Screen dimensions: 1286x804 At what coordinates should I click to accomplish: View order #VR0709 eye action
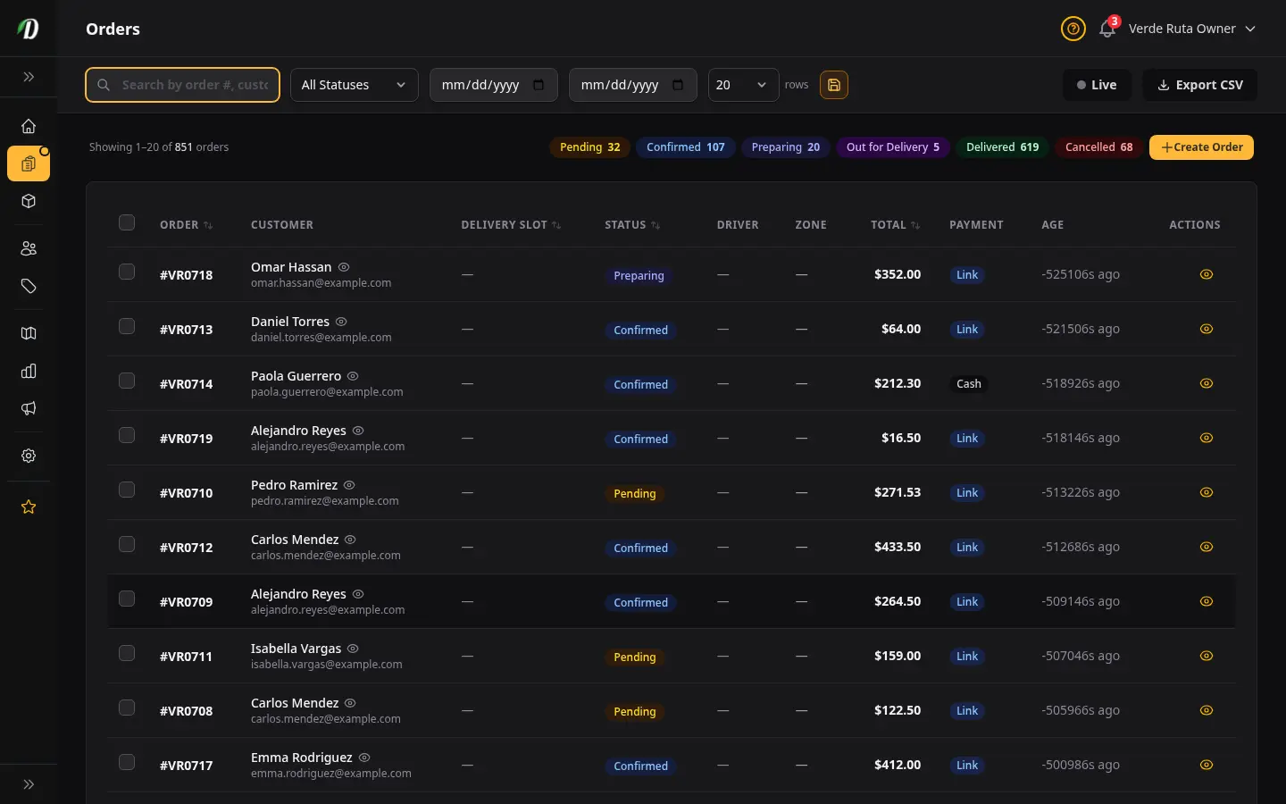1207,601
